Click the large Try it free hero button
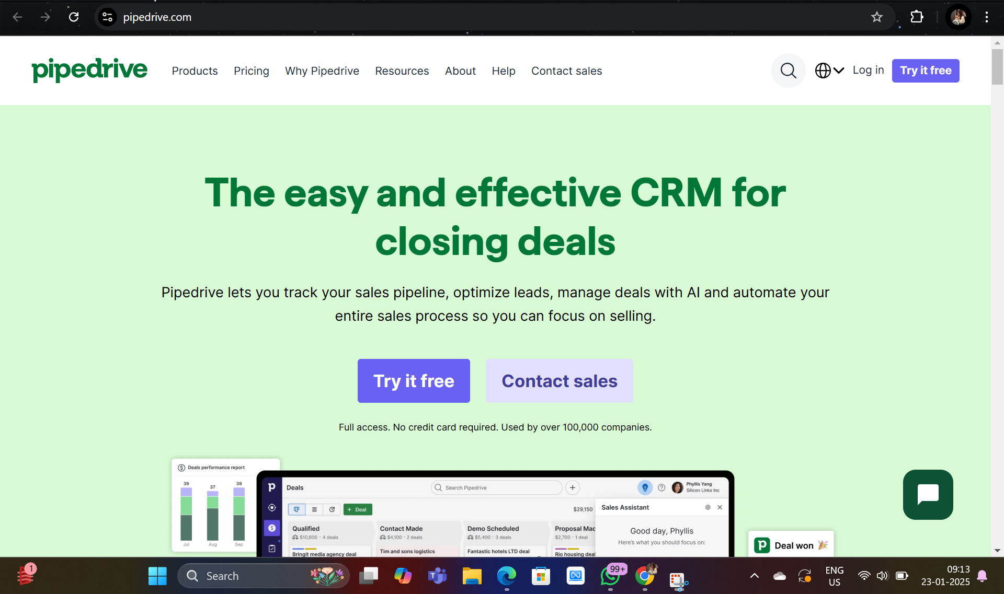1004x594 pixels. (x=413, y=381)
